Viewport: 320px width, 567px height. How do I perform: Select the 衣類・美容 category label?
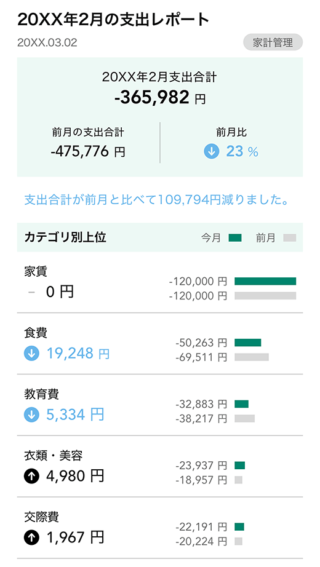[53, 455]
